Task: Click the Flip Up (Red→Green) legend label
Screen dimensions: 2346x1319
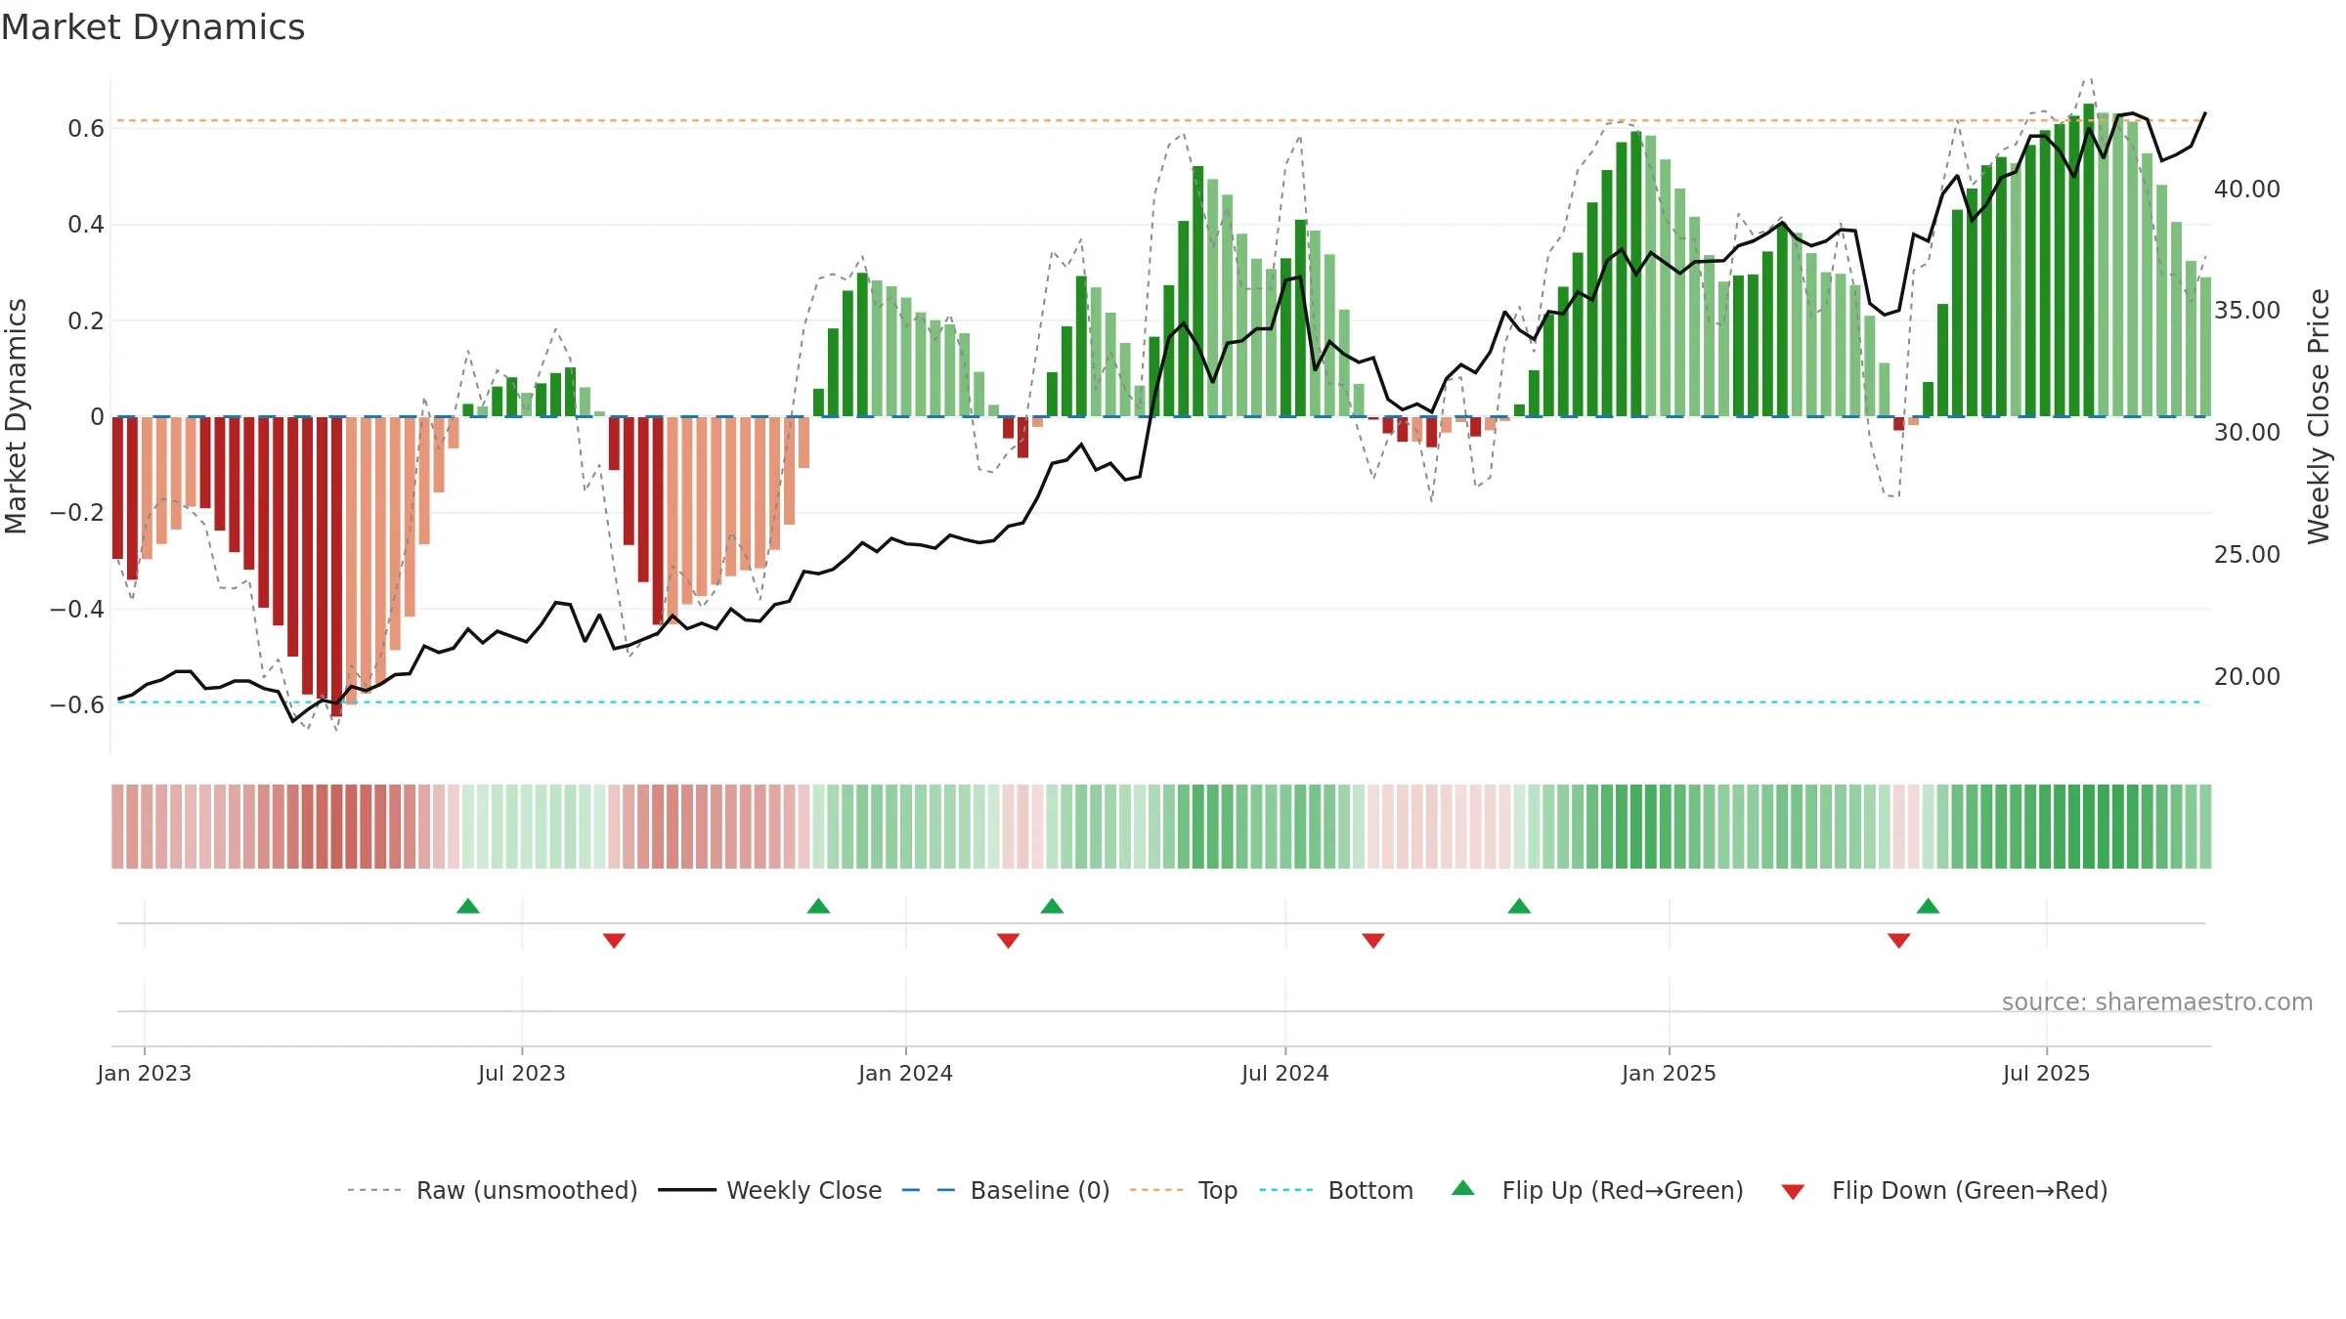Action: point(1623,1190)
